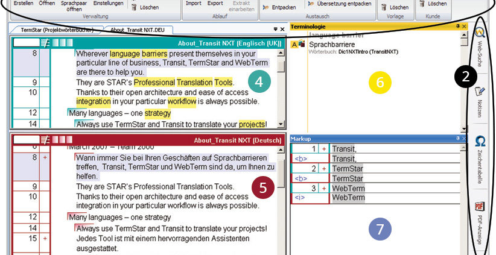Switch to TermStar (Projektwörterbücher) tab

tap(57, 30)
